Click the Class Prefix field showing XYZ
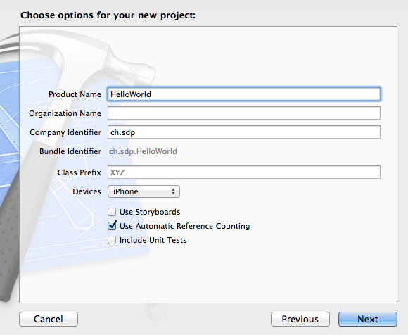Image resolution: width=408 pixels, height=335 pixels. pyautogui.click(x=244, y=172)
